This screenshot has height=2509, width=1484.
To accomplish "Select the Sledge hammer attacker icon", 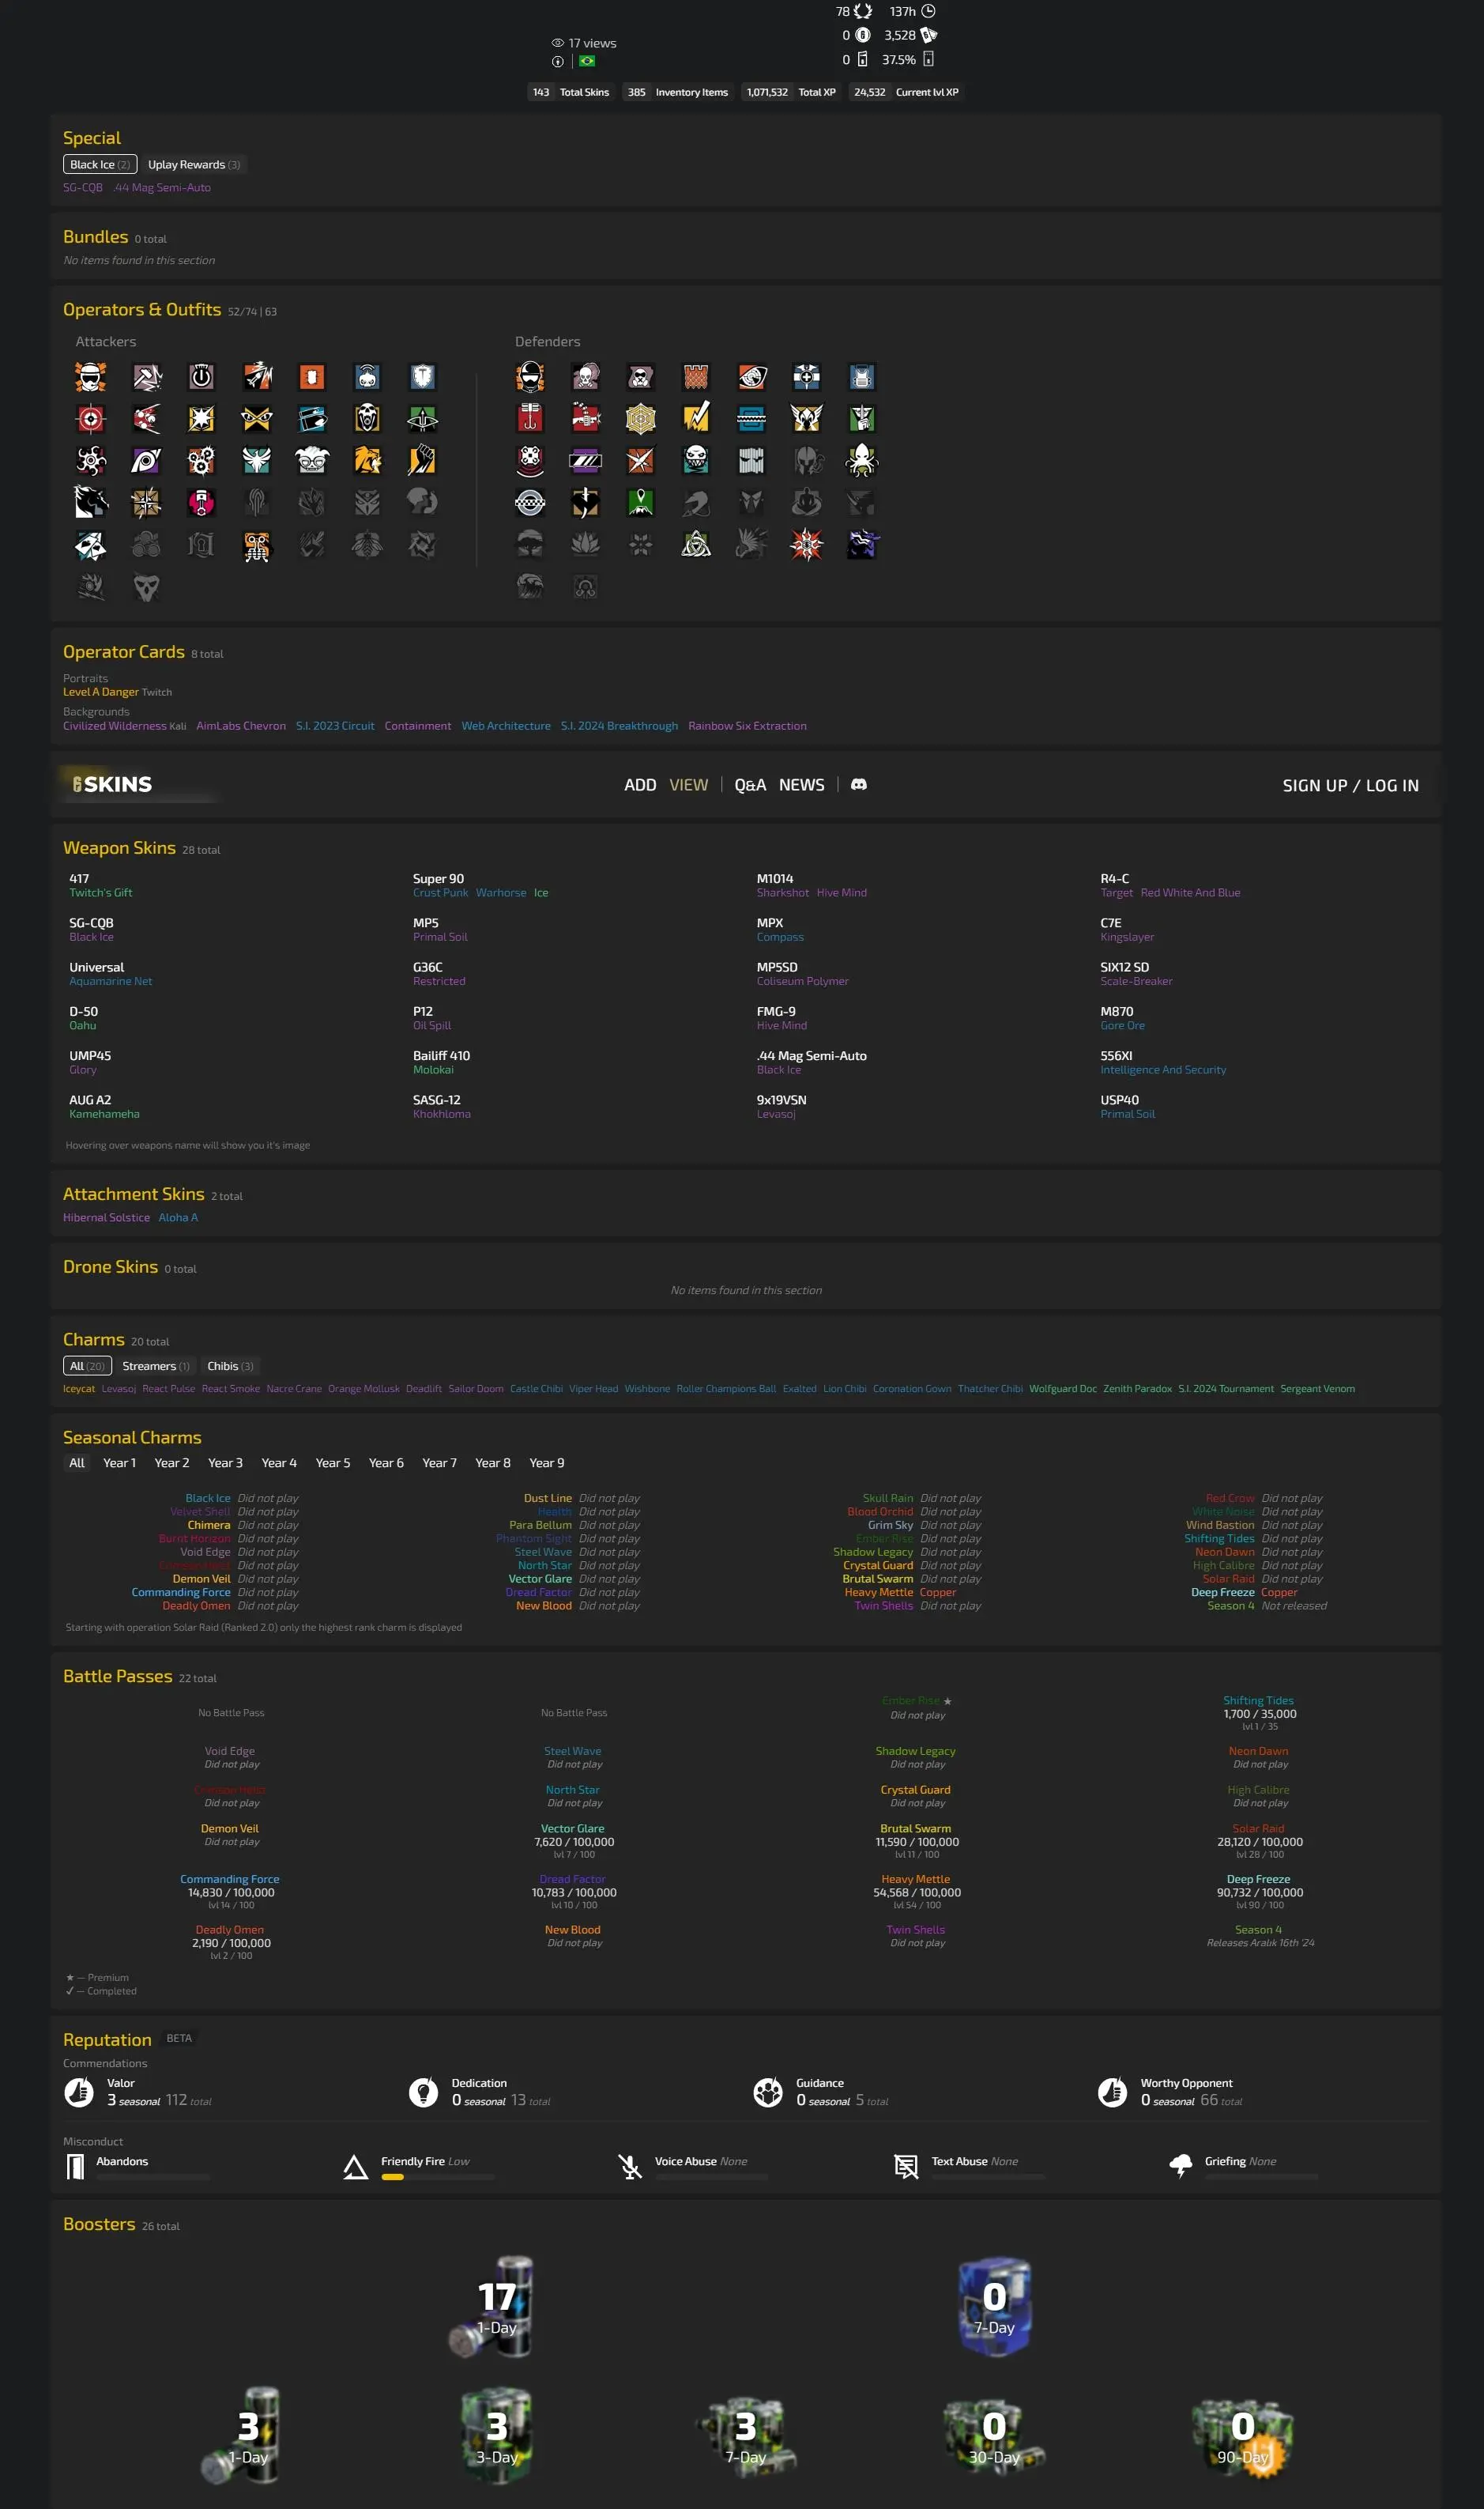I will (x=147, y=377).
